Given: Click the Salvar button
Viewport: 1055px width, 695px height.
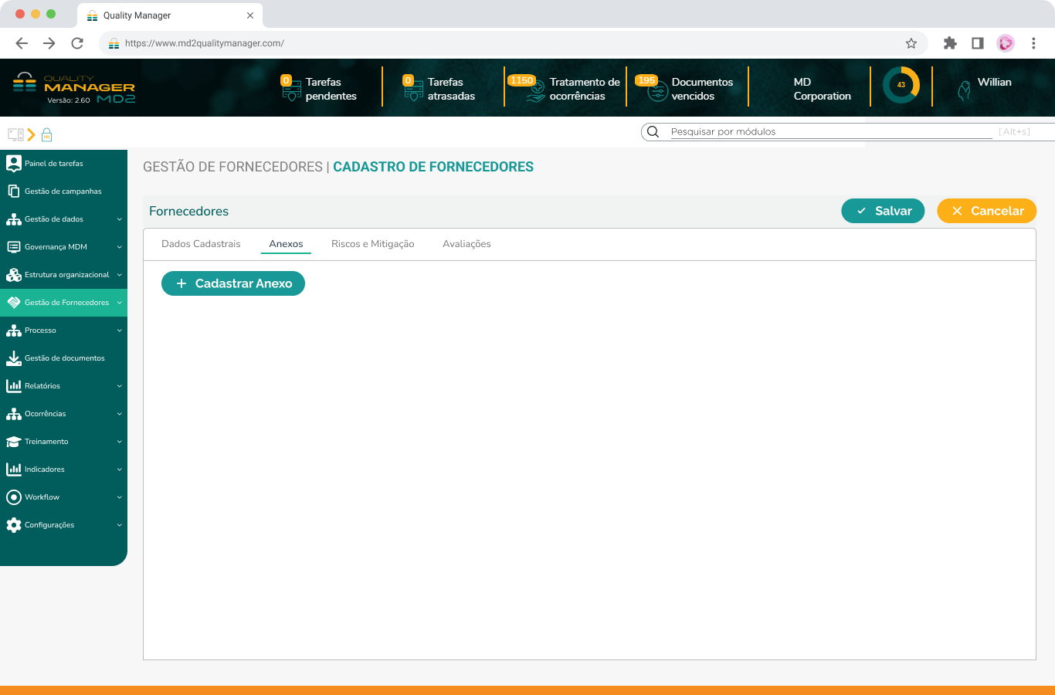Looking at the screenshot, I should pos(883,210).
